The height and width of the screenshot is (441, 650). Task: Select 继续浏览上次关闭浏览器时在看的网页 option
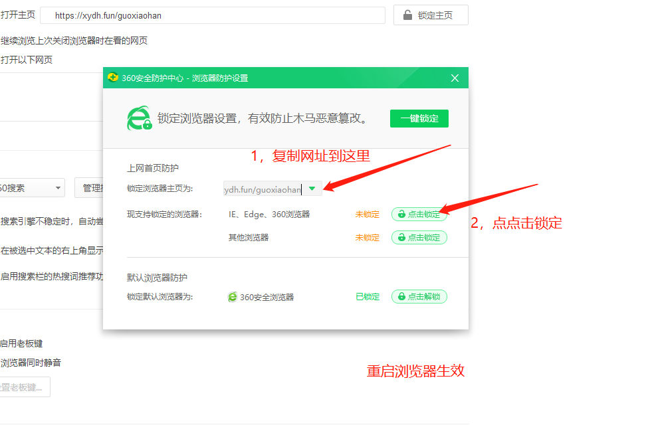(74, 41)
